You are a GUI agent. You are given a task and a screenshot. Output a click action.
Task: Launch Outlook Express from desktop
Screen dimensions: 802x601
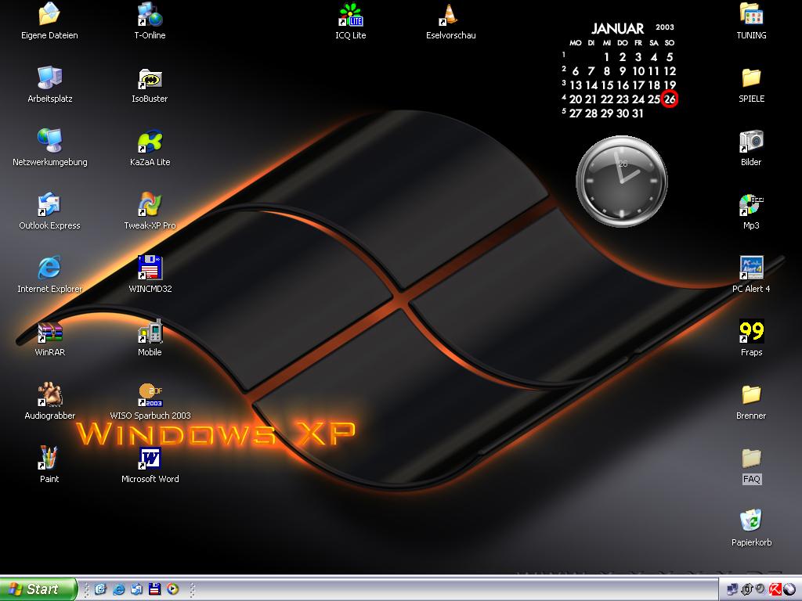[49, 204]
